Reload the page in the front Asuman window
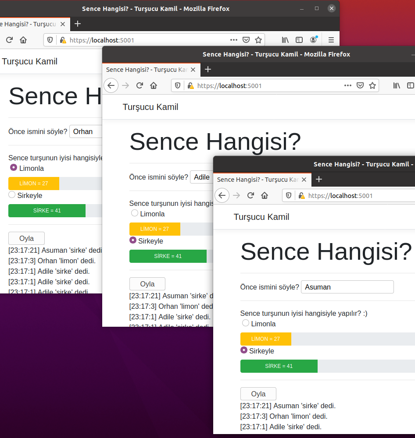The width and height of the screenshot is (415, 438). [251, 195]
